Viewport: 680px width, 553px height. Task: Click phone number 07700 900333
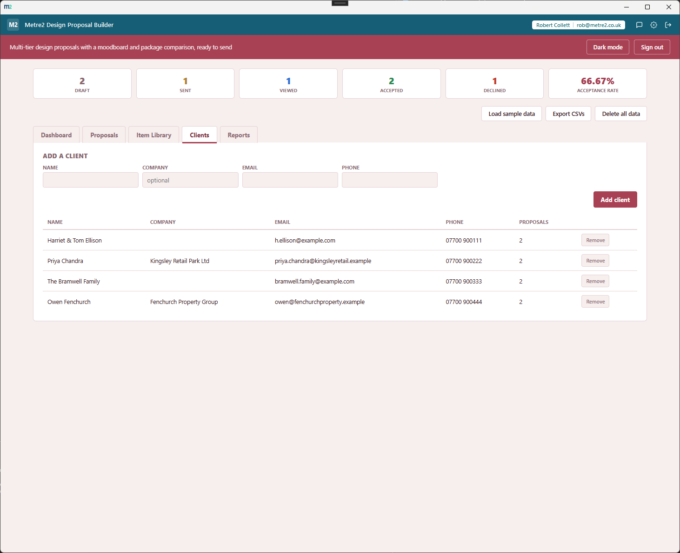tap(464, 282)
